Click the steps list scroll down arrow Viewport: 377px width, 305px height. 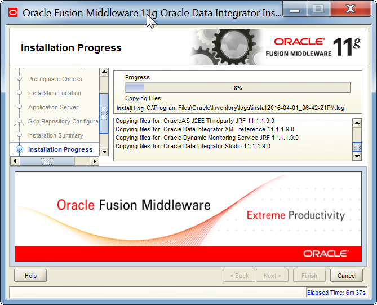(104, 152)
